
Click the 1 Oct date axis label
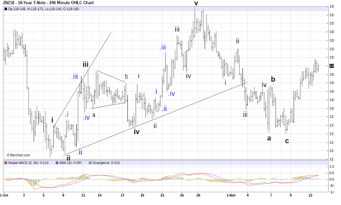4,195
